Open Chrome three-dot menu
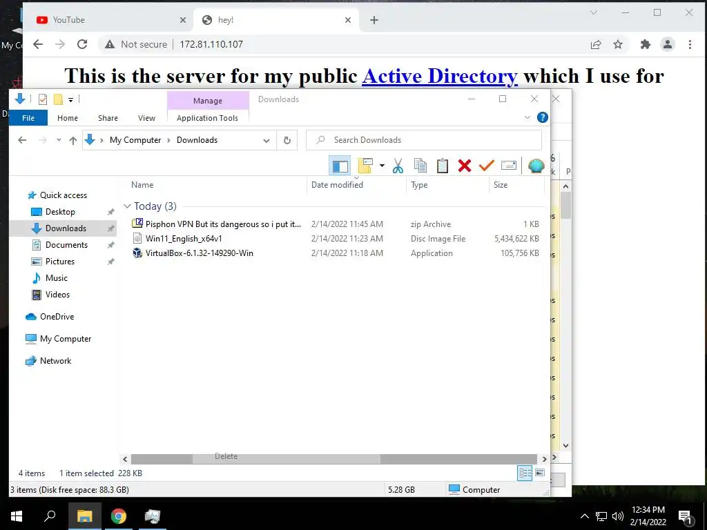The width and height of the screenshot is (707, 530). point(690,44)
